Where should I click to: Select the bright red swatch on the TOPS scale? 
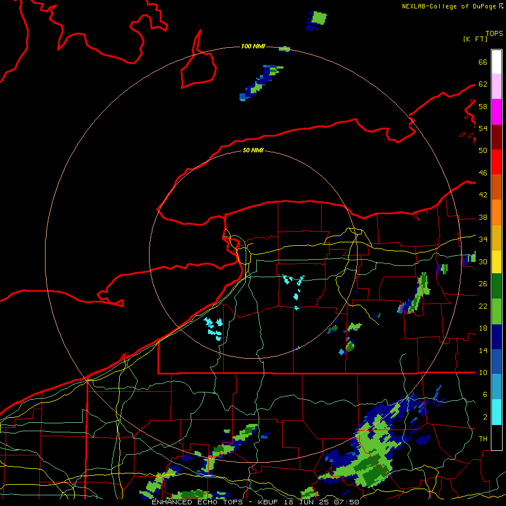(x=496, y=162)
